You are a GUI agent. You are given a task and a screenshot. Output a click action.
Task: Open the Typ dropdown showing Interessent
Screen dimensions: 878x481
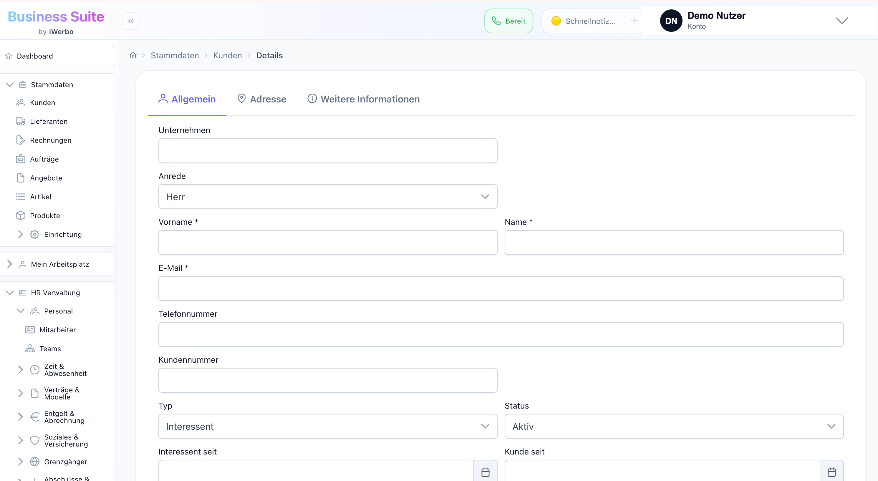coord(327,426)
